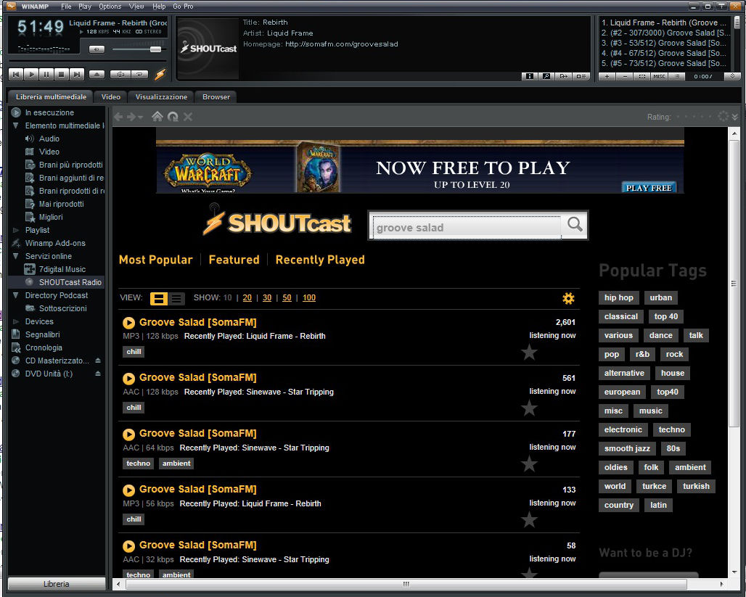Select the detailed list view icon

click(158, 298)
